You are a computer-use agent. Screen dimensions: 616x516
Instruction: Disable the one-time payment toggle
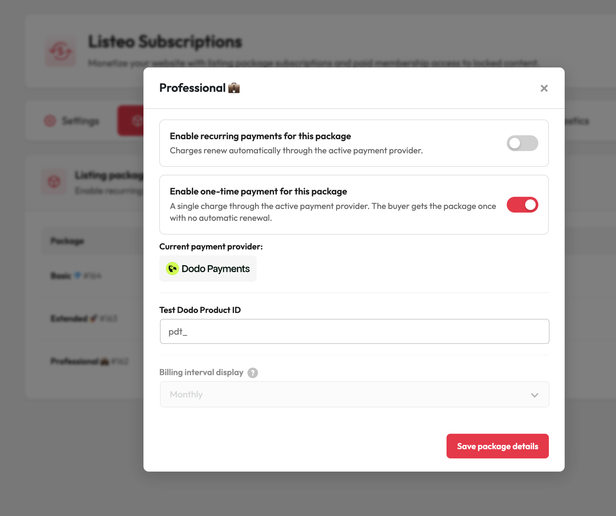522,205
